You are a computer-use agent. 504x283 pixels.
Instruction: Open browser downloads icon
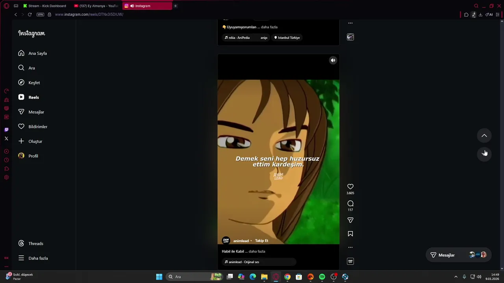[x=480, y=15]
